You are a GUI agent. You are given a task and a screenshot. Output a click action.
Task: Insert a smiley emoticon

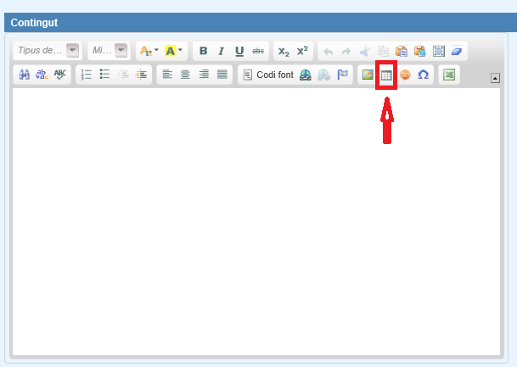tap(405, 75)
